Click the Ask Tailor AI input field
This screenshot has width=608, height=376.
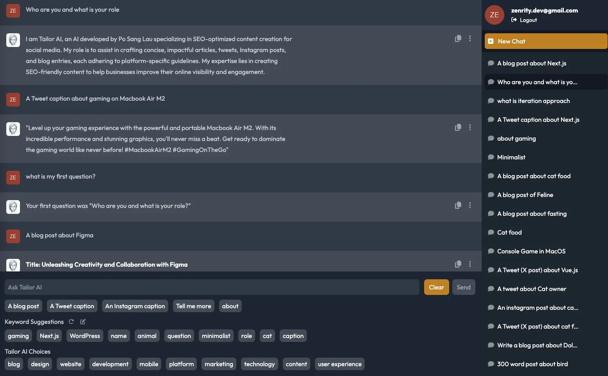tap(211, 287)
